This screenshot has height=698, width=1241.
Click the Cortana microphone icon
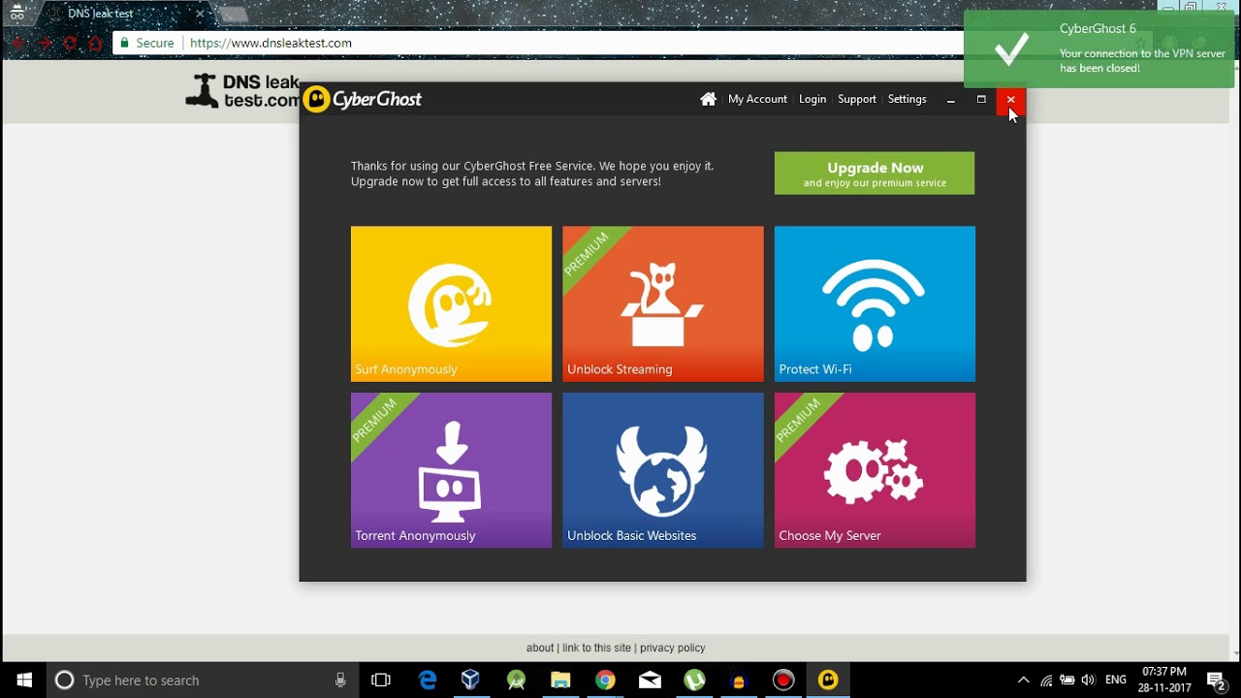(x=340, y=681)
